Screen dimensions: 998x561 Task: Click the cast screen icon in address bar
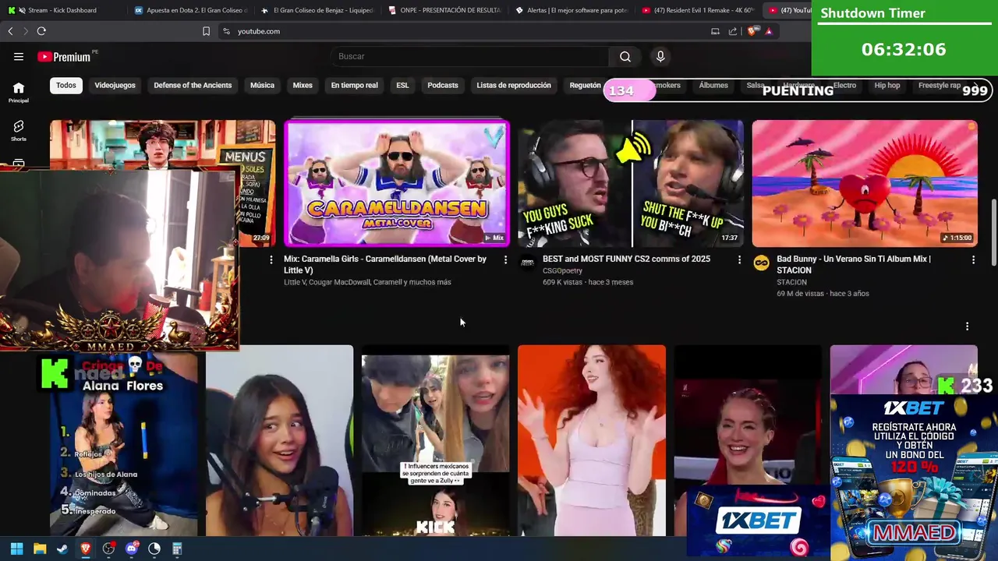tap(715, 31)
